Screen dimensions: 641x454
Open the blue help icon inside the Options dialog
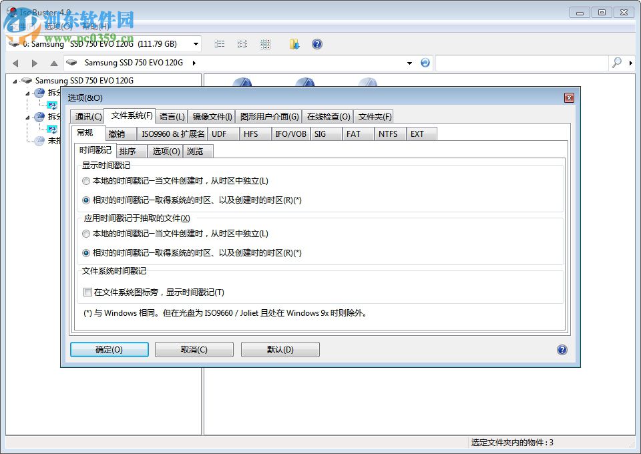(x=562, y=349)
